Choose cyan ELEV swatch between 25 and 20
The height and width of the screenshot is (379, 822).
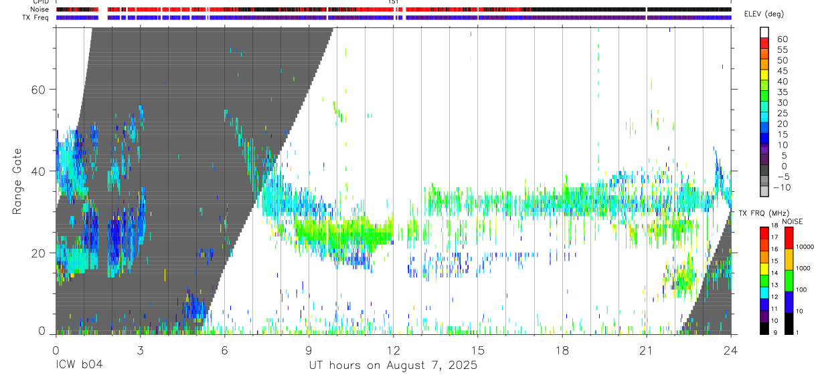point(764,118)
